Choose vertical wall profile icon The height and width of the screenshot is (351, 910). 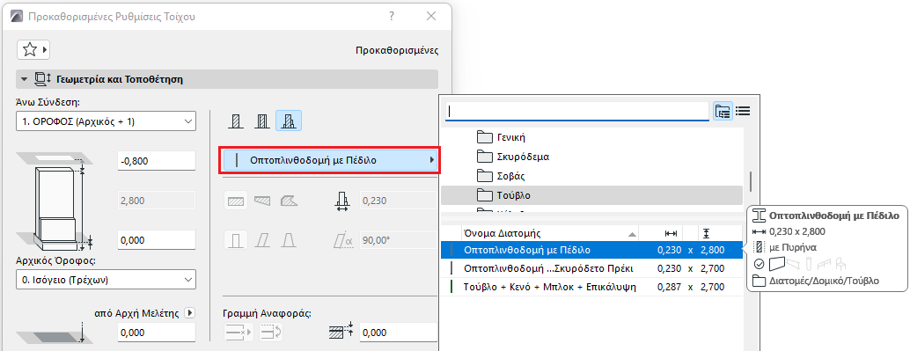pyautogui.click(x=236, y=239)
